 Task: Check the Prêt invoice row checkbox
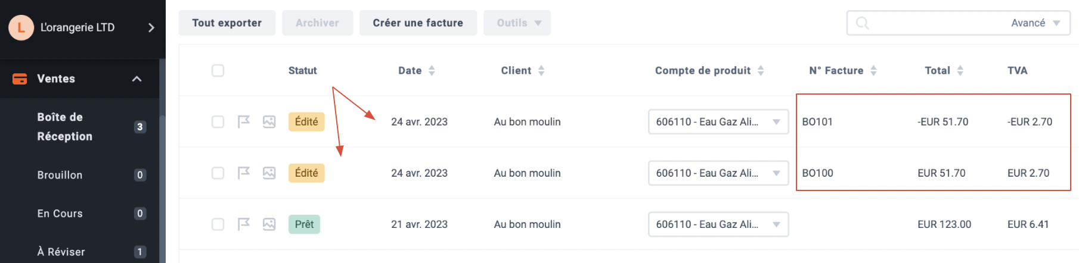(218, 224)
